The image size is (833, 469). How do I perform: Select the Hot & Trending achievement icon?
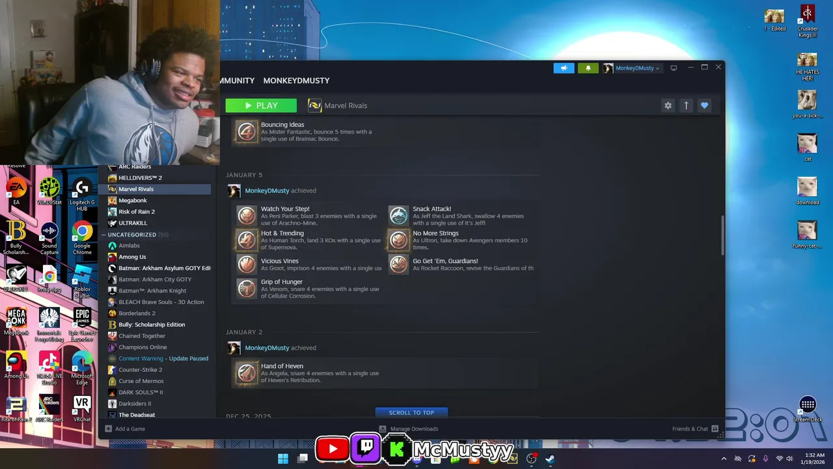coord(247,240)
